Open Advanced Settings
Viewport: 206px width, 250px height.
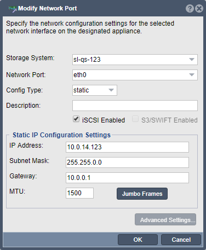pos(165,219)
